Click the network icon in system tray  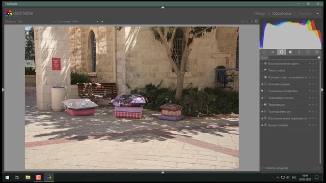point(283,177)
